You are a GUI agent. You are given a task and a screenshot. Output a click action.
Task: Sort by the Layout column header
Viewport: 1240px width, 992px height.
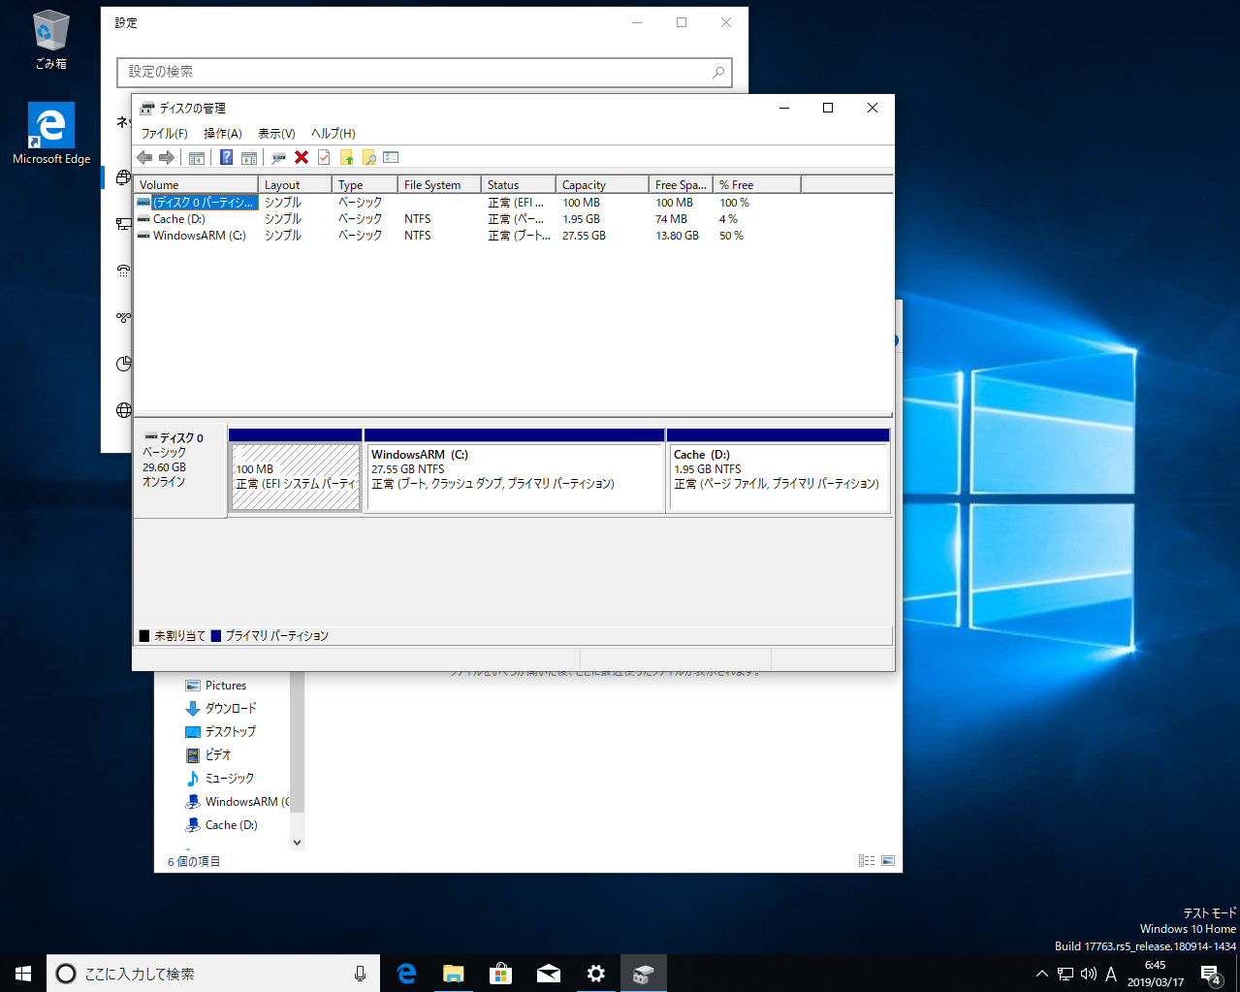coord(295,185)
